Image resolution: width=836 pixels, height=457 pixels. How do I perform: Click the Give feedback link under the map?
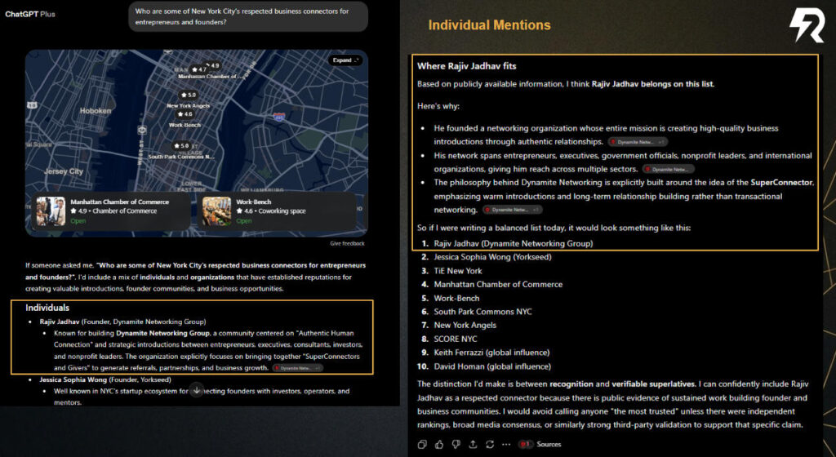(347, 243)
